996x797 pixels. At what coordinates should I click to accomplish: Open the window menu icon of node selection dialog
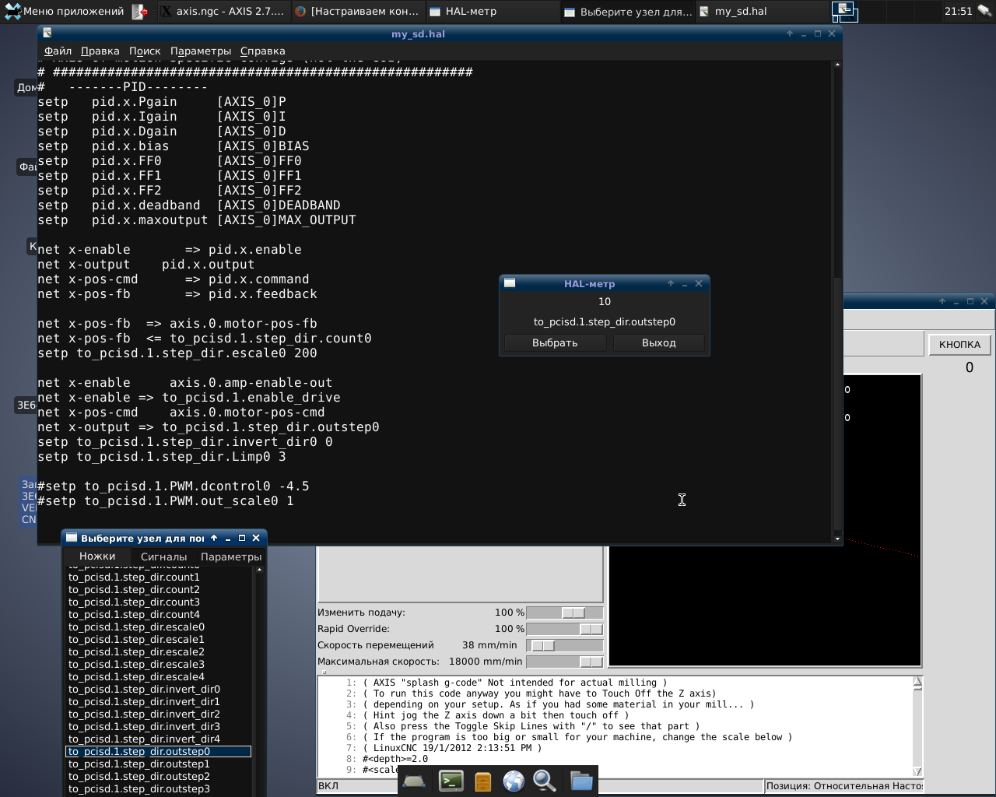(72, 538)
